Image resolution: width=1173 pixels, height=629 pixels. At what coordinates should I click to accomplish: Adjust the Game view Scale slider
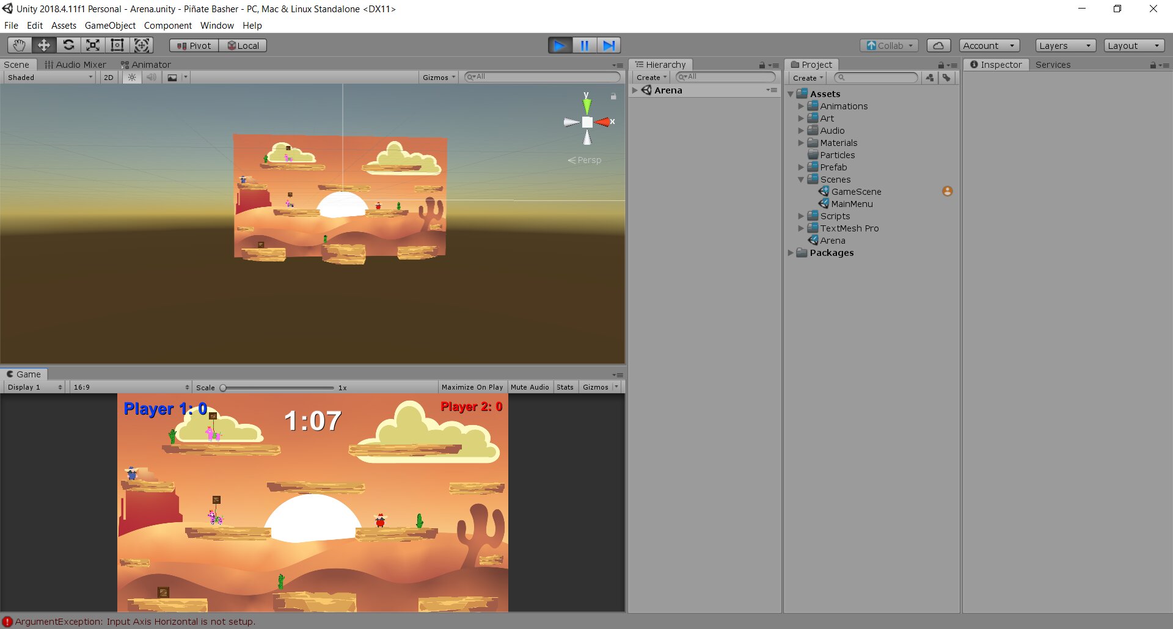coord(224,388)
